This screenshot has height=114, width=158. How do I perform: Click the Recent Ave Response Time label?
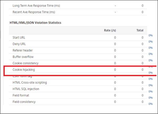tap(34, 12)
